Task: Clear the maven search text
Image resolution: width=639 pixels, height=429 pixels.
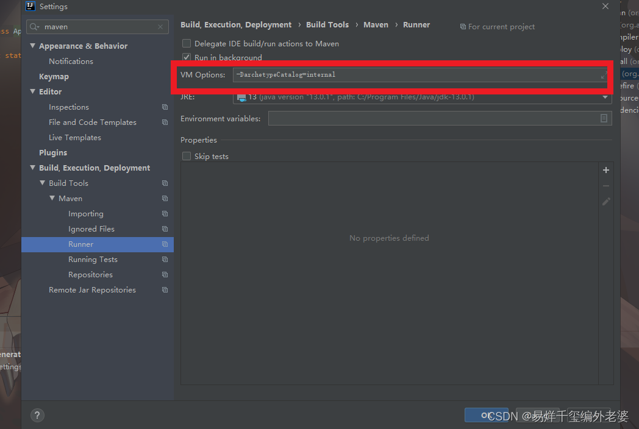Action: point(160,27)
